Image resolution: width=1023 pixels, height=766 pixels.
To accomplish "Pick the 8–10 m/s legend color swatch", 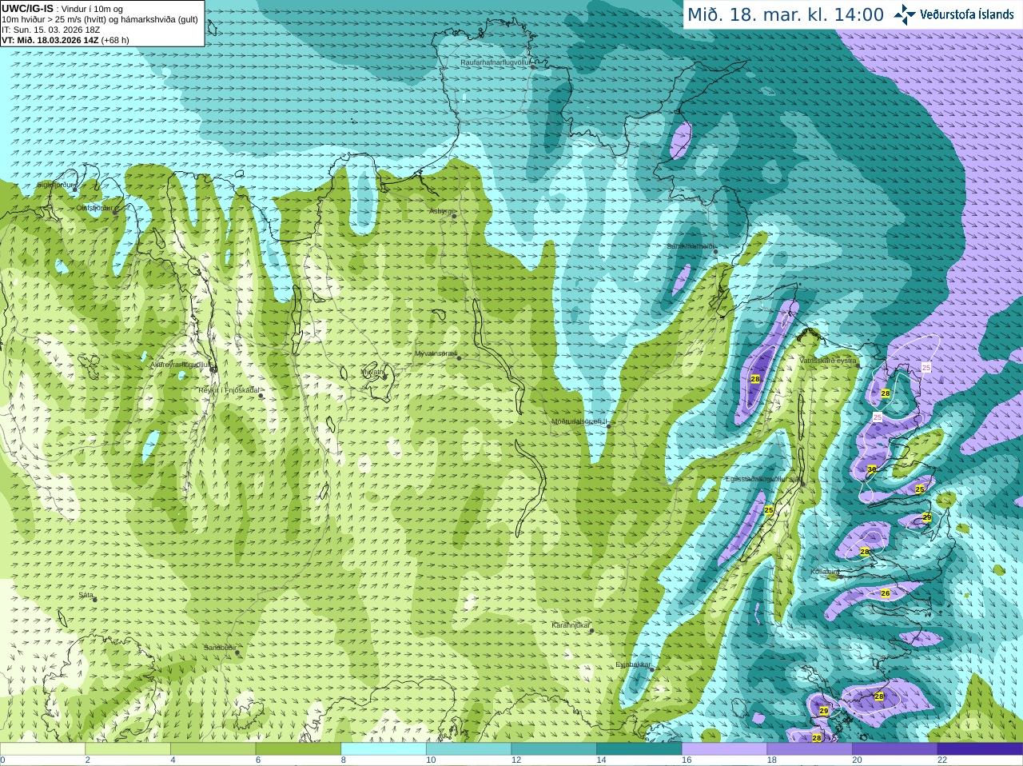I will (384, 749).
